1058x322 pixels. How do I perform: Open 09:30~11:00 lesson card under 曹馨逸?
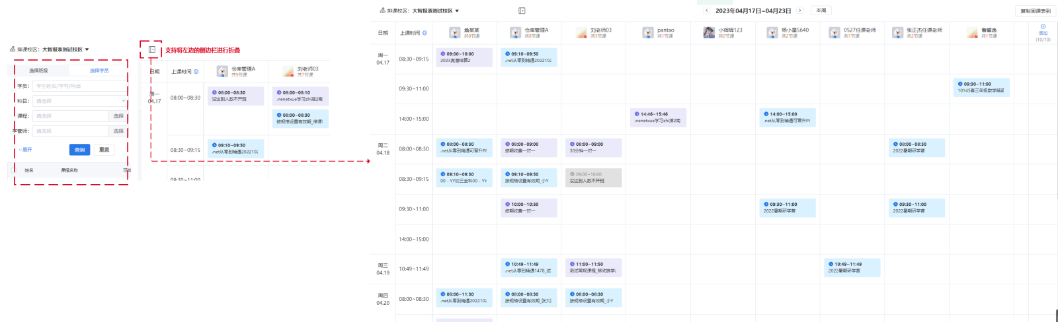coord(982,87)
